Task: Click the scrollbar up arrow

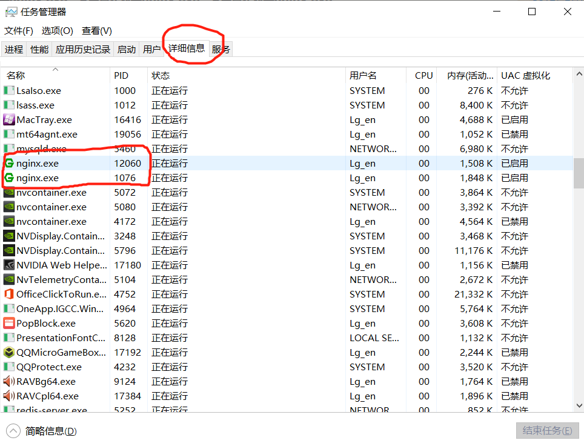Action: click(579, 74)
